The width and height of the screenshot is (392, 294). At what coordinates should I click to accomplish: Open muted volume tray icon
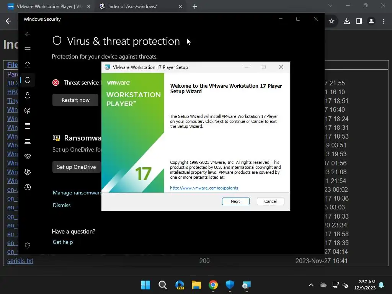point(346,285)
